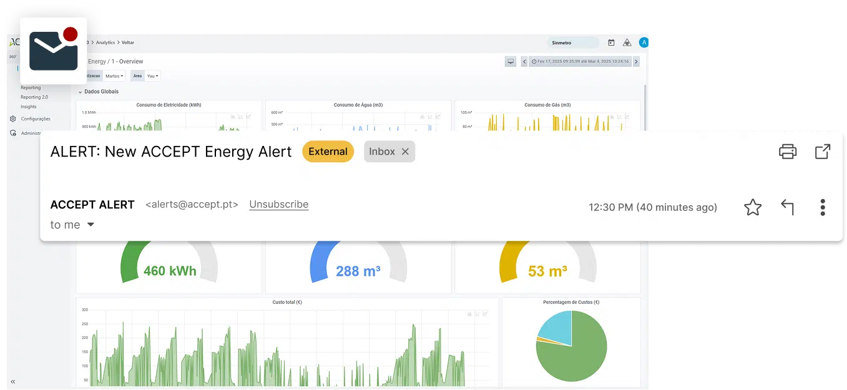Screen dimensions: 847x390
Task: Switch water chart to bar view icon
Action: [x=423, y=116]
